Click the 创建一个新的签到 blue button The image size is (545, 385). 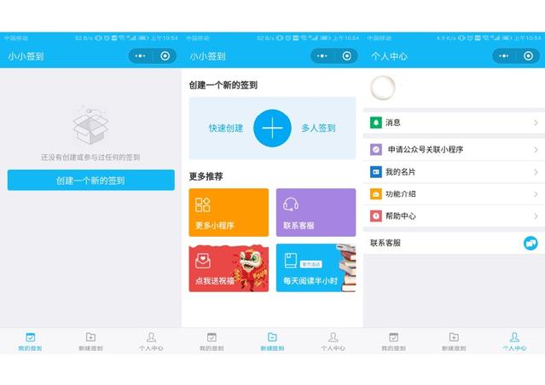pos(91,181)
